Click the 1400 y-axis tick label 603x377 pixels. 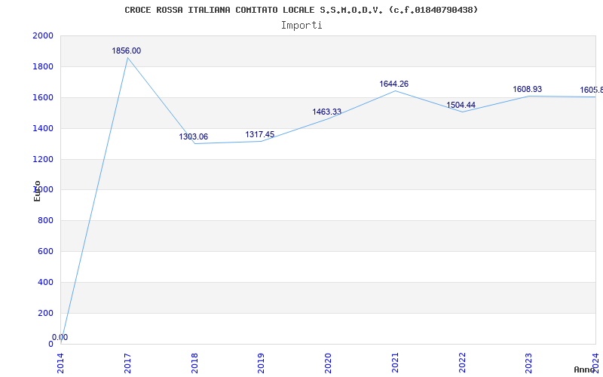point(43,128)
